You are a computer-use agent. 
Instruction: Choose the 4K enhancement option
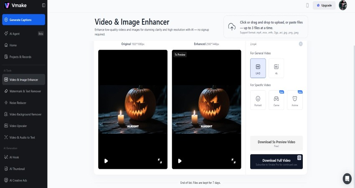pyautogui.click(x=276, y=68)
